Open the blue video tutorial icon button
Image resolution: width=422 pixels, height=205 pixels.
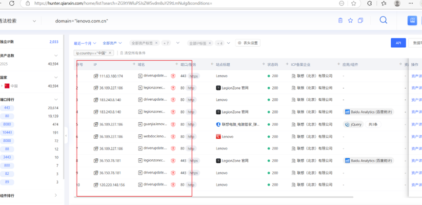(412, 20)
